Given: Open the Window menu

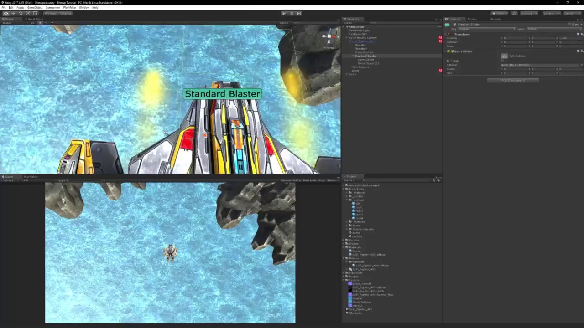Looking at the screenshot, I should pos(84,8).
